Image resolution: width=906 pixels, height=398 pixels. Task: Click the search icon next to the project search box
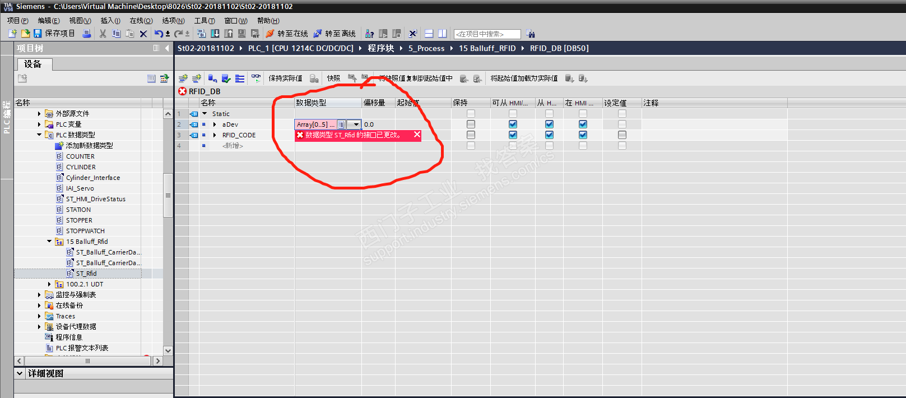[x=530, y=34]
